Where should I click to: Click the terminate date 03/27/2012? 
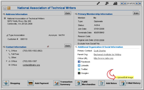[x=99, y=33]
